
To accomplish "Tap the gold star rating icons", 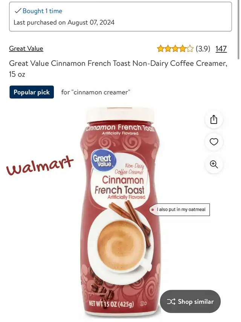I will click(x=175, y=49).
